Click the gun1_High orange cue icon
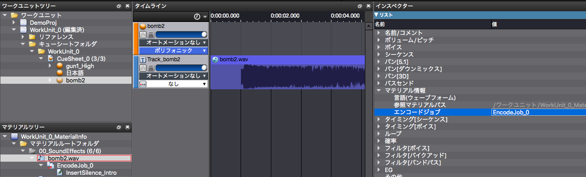 pyautogui.click(x=60, y=66)
